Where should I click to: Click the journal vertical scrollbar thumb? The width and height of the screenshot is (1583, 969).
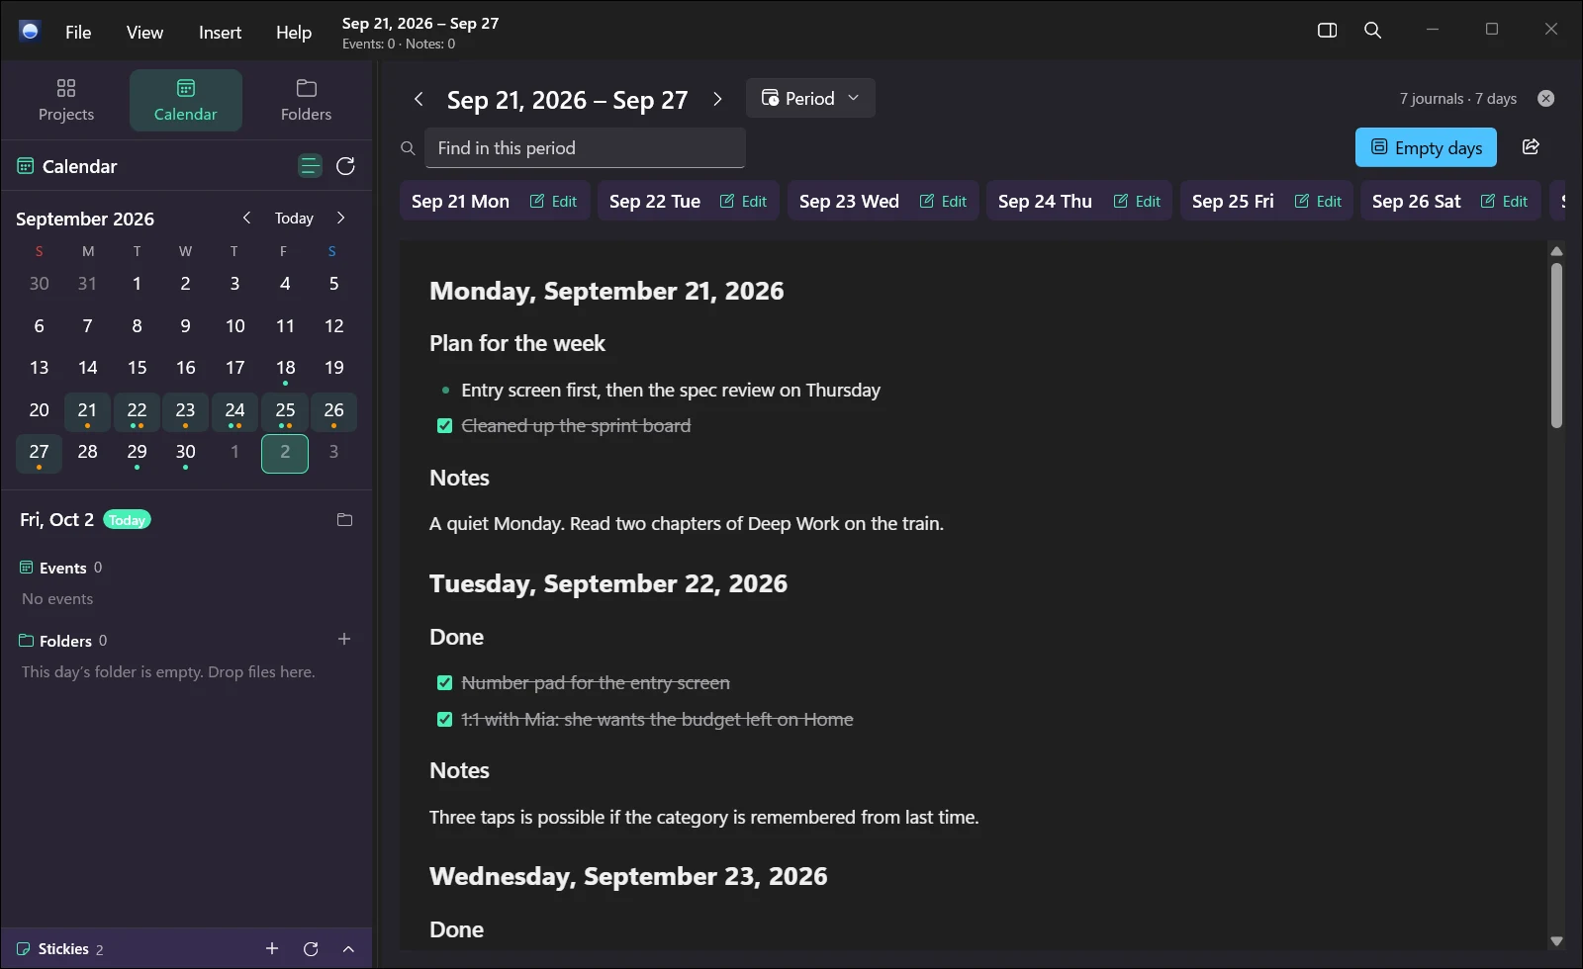[x=1556, y=345]
